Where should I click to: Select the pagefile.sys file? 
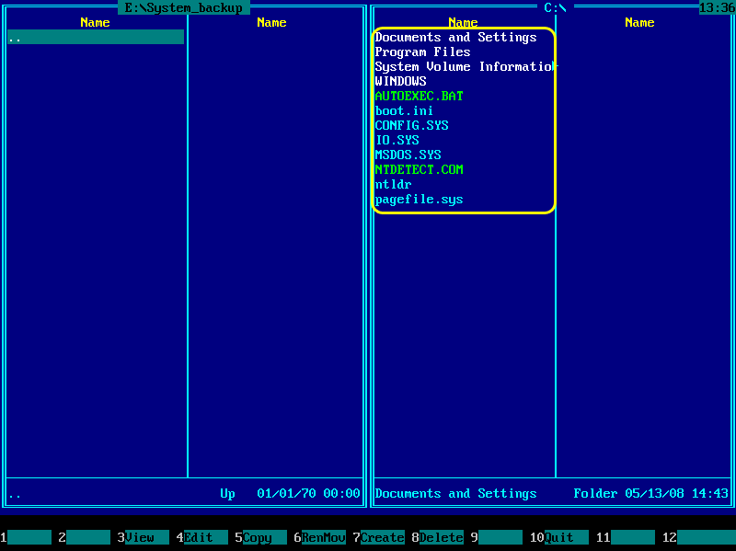coord(419,199)
